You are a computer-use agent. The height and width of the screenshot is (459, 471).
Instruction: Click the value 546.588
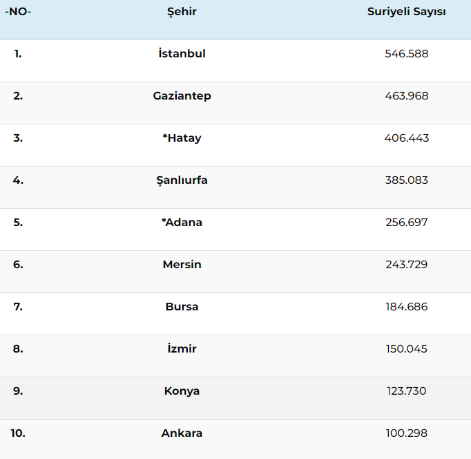406,54
